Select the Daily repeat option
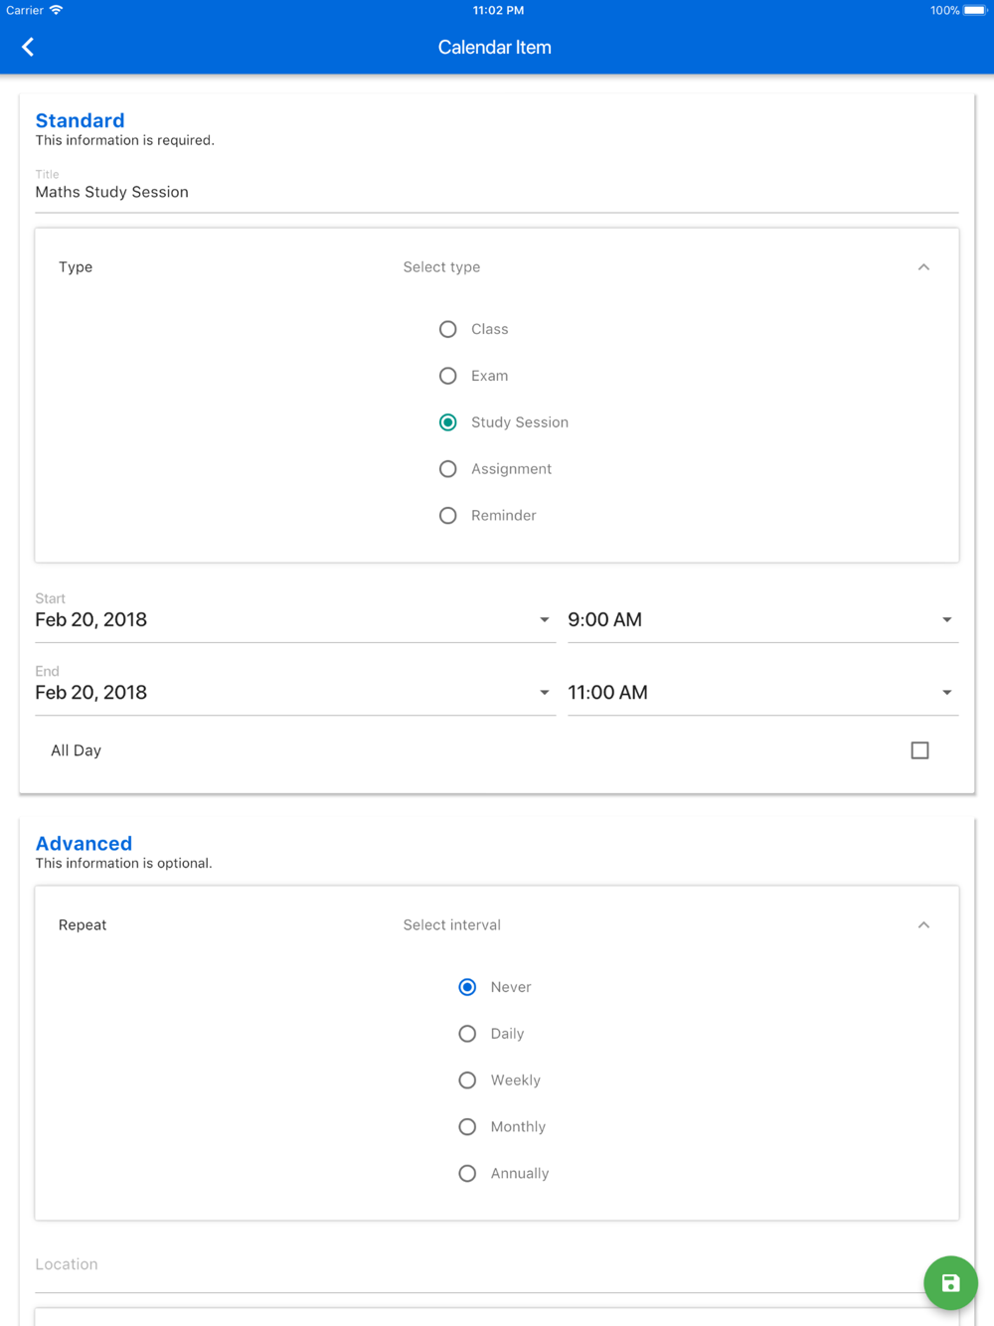The width and height of the screenshot is (994, 1326). coord(467,1034)
